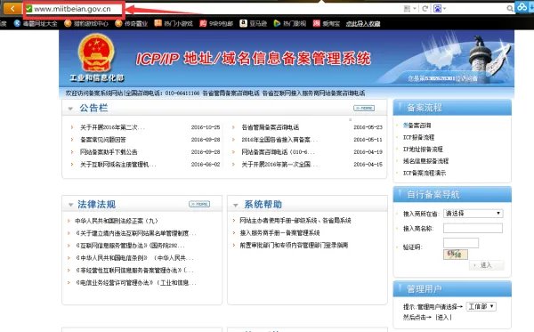This screenshot has width=534, height=332.
Task: Click 各省管局备案咨询电话 in the welcome bar
Action: [x=231, y=93]
